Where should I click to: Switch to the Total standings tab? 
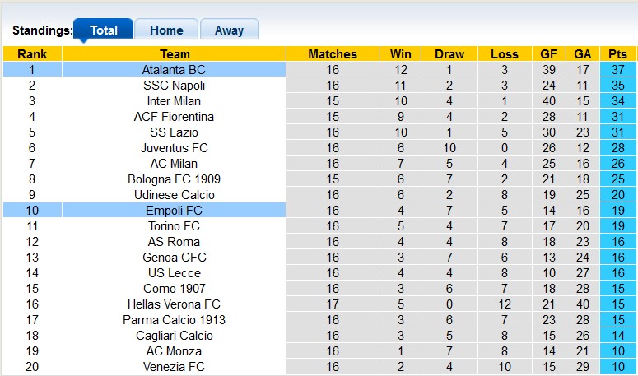[x=103, y=30]
